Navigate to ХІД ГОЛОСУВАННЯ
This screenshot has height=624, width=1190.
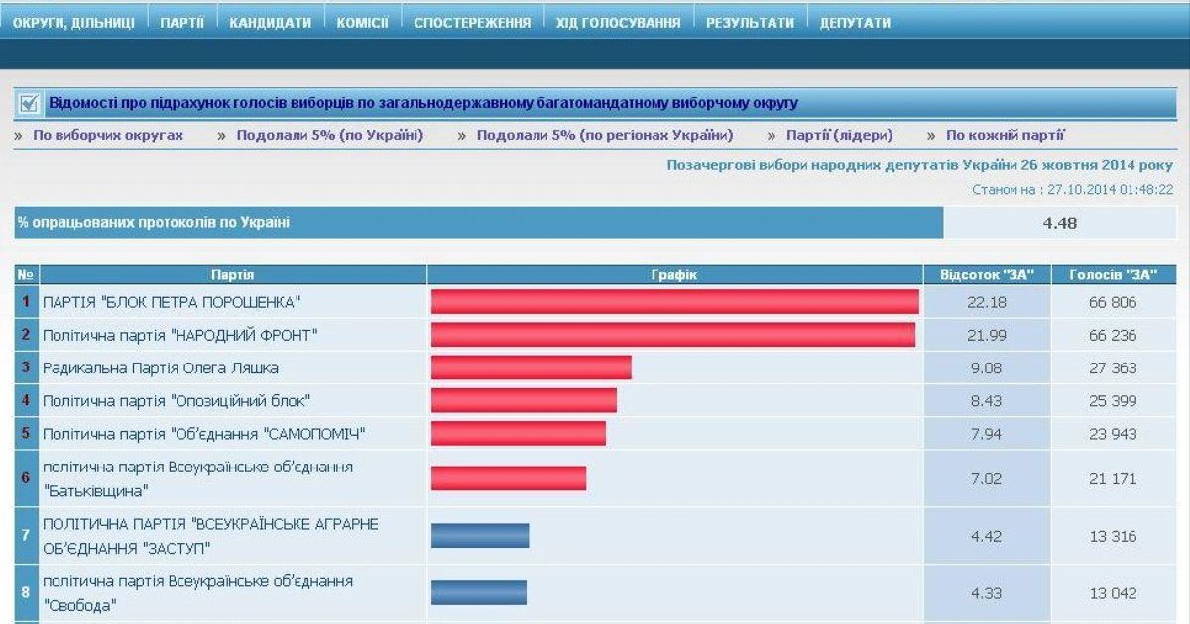click(x=618, y=22)
